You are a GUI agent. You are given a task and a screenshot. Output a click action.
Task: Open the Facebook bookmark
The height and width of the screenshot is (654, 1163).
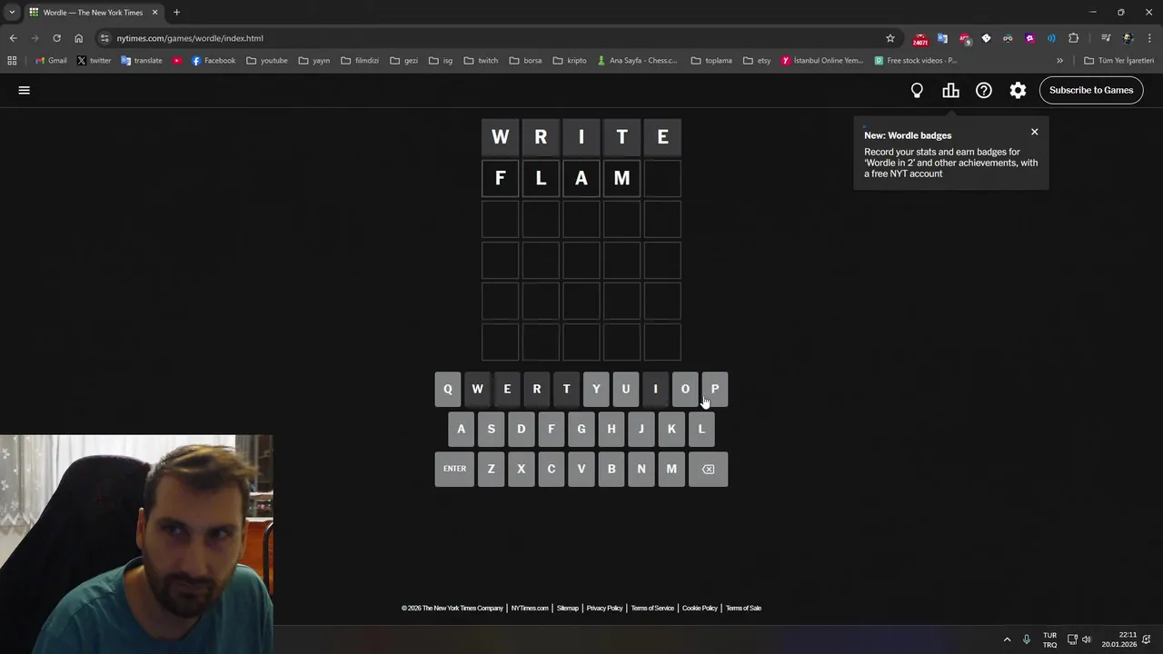tap(214, 61)
